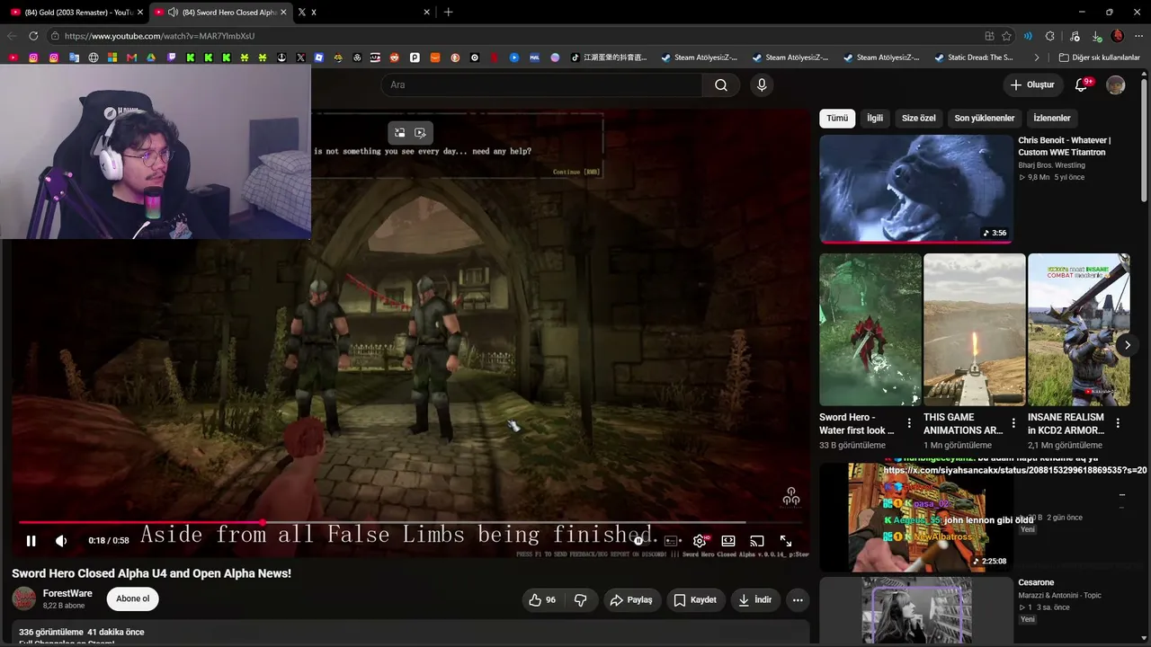Viewport: 1151px width, 647px height.
Task: Open the 2:25:08 stream video thumbnail
Action: (x=916, y=518)
